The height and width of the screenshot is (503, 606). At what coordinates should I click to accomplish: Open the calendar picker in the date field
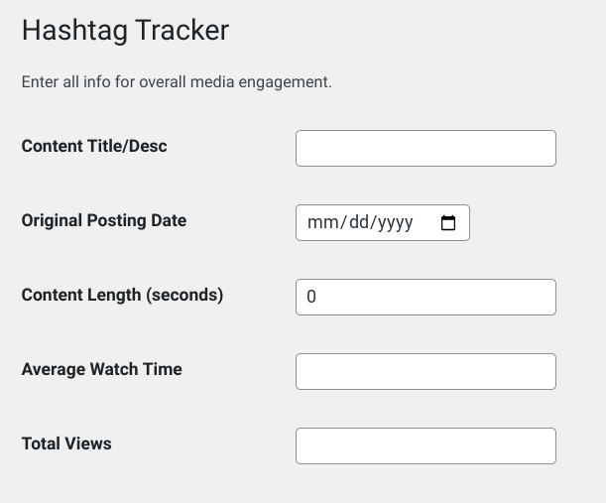[x=448, y=223]
